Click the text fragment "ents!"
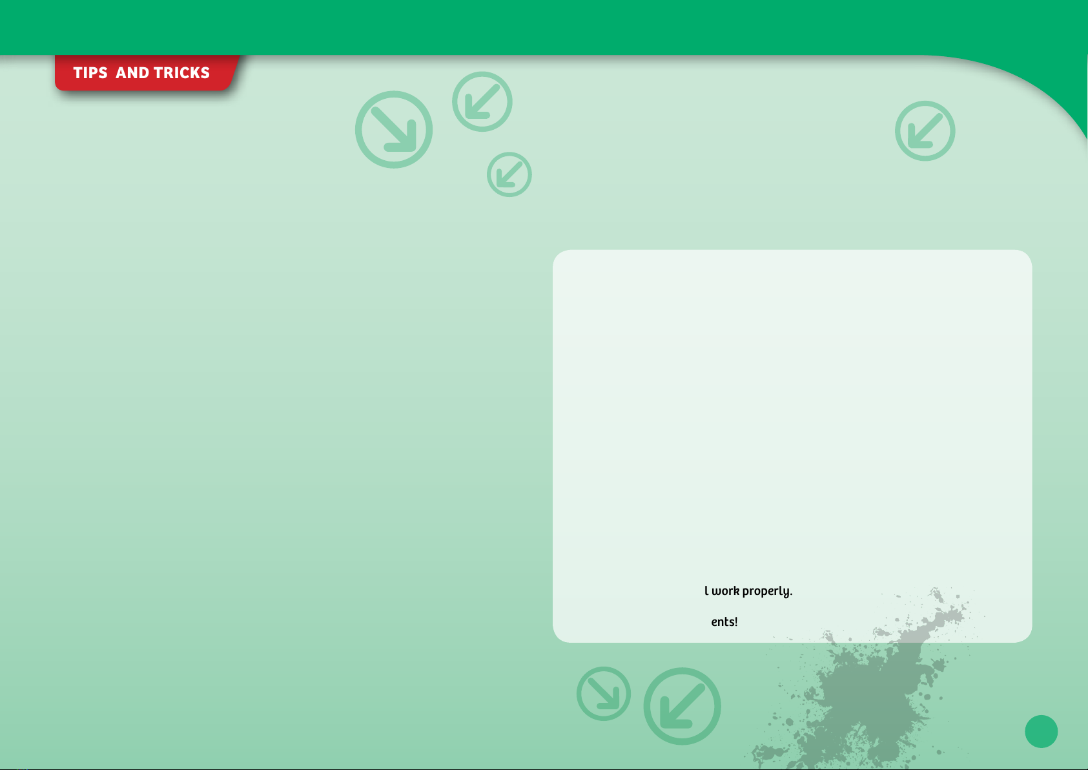Screen dimensions: 1088x770 [x=724, y=621]
